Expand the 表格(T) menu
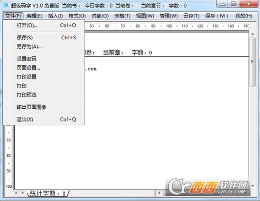The image size is (260, 201). tap(122, 16)
